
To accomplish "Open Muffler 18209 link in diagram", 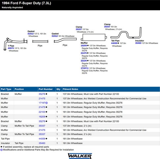I will 84,46.
